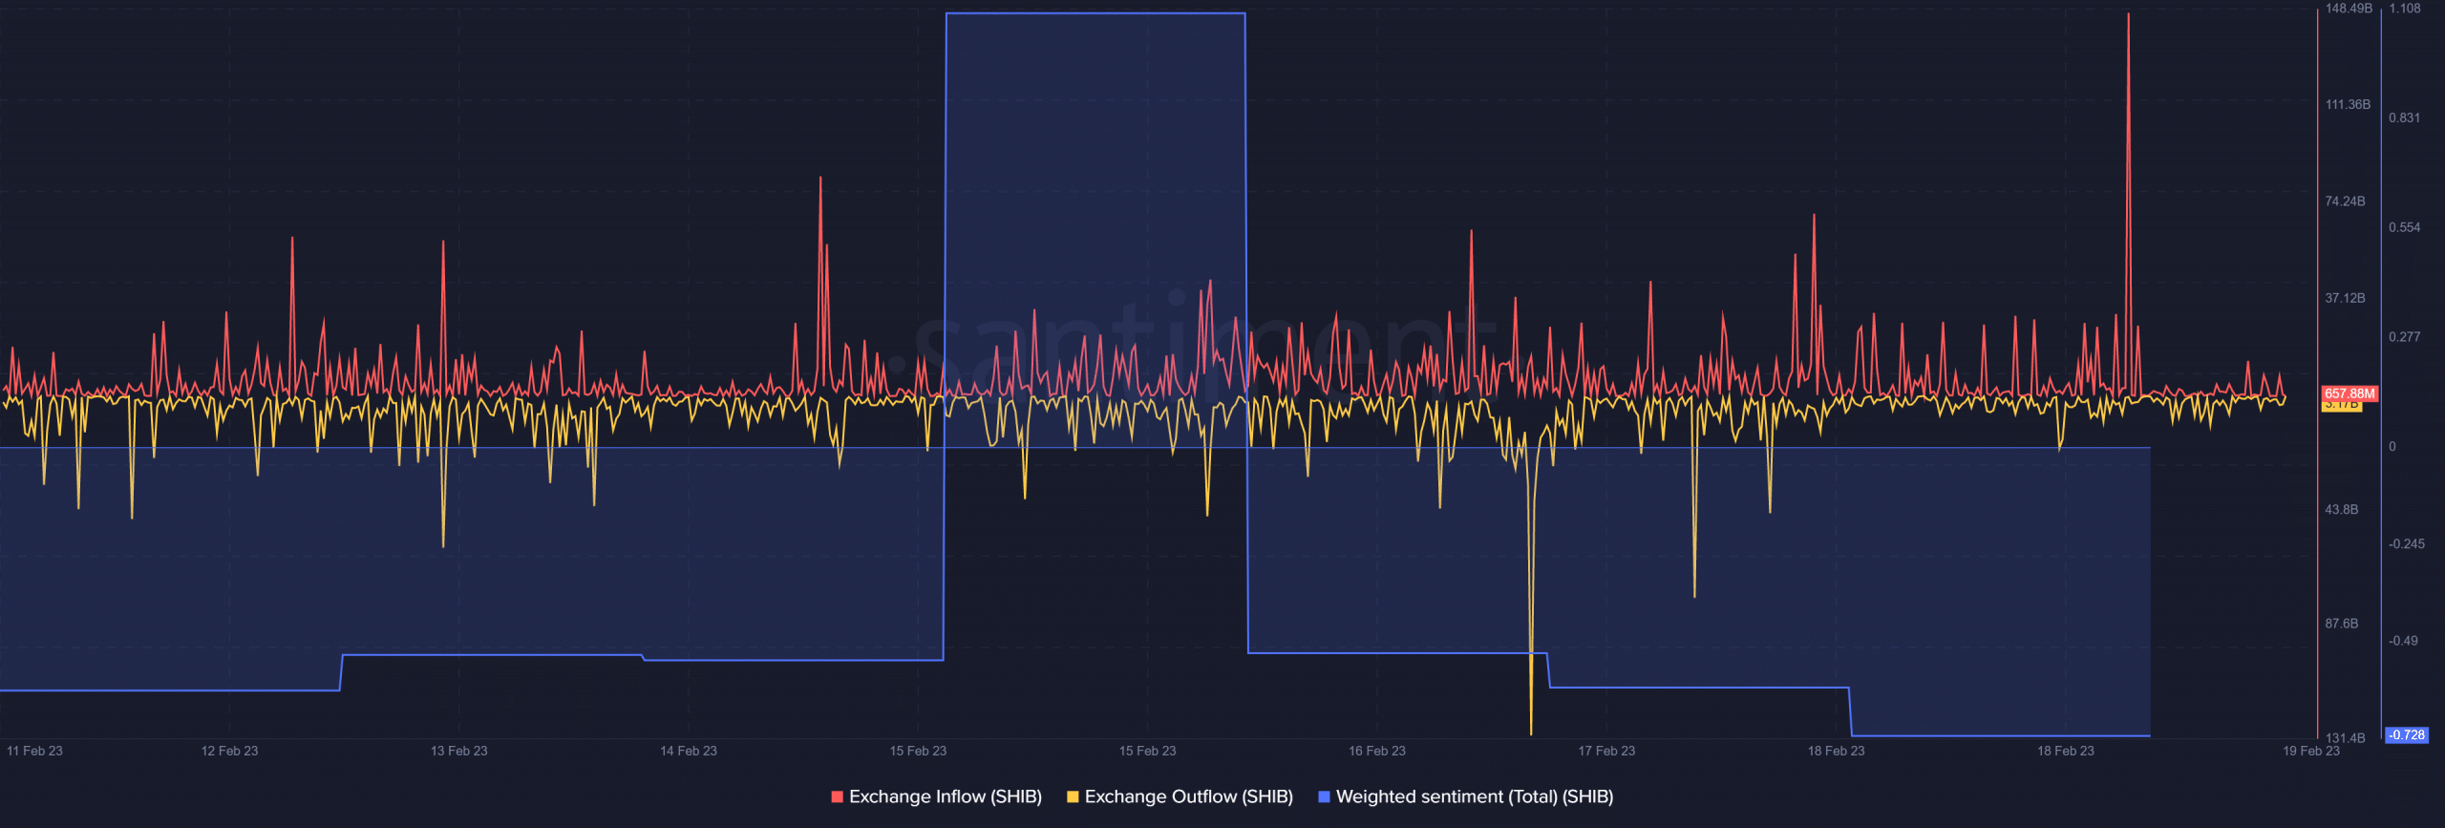Click the 74.24B axis label
The height and width of the screenshot is (828, 2445).
click(x=2345, y=202)
